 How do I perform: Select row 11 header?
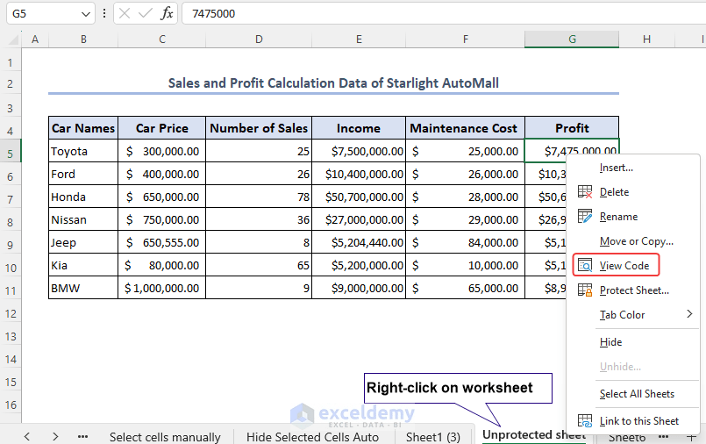11,291
